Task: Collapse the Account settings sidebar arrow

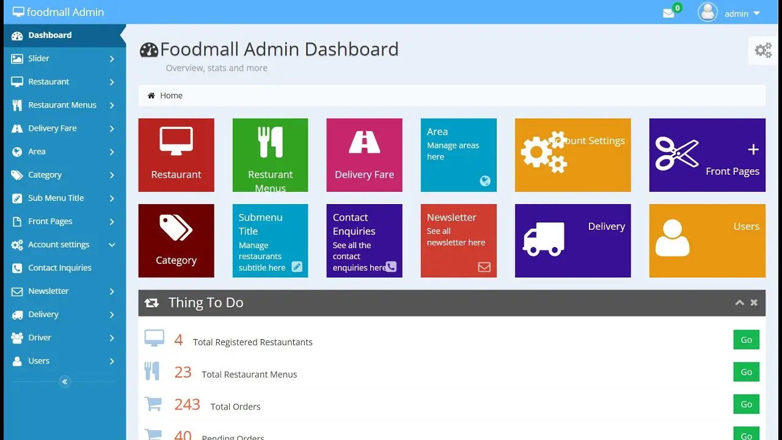Action: (112, 244)
